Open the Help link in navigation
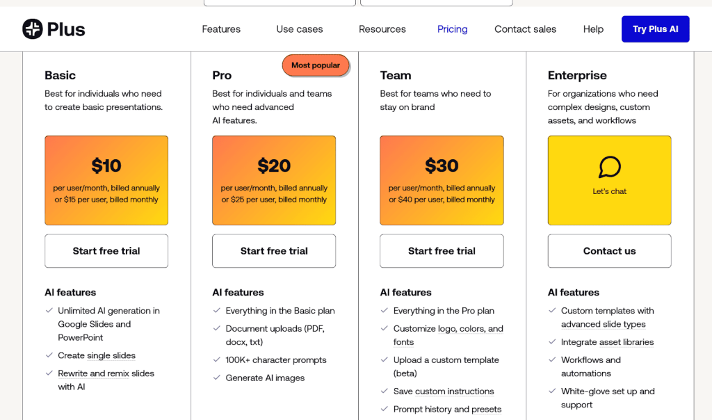712x420 pixels. coord(593,29)
